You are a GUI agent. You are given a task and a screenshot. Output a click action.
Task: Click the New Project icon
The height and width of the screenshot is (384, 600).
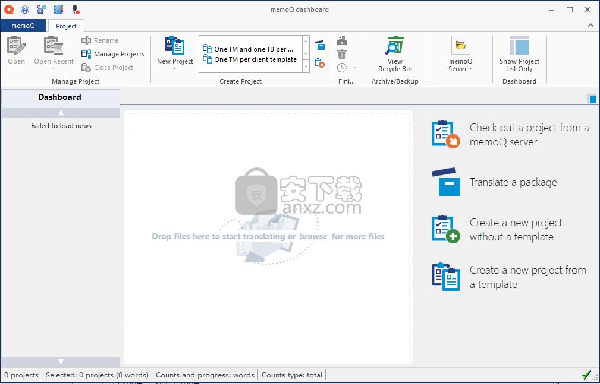(175, 46)
